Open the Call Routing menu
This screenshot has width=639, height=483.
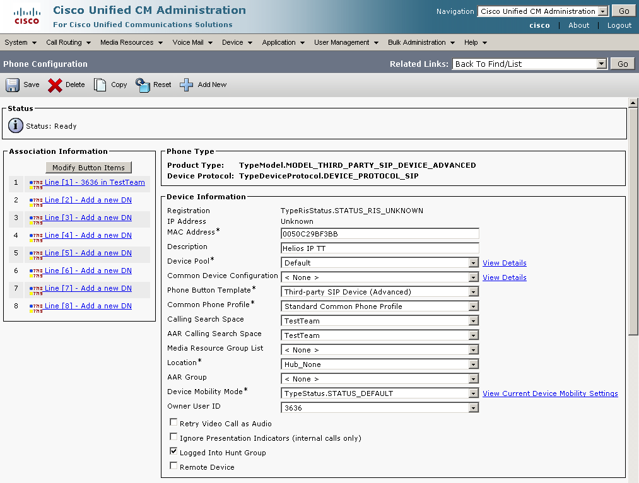pyautogui.click(x=68, y=43)
